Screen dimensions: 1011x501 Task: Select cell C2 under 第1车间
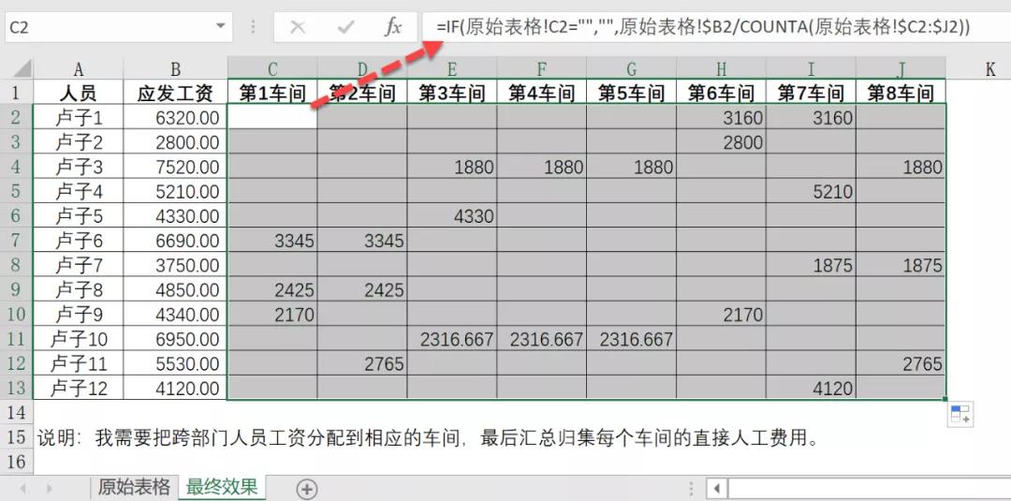point(272,118)
